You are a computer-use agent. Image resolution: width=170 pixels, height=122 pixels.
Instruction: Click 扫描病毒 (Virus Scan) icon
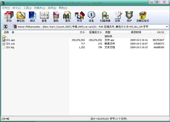[105, 17]
